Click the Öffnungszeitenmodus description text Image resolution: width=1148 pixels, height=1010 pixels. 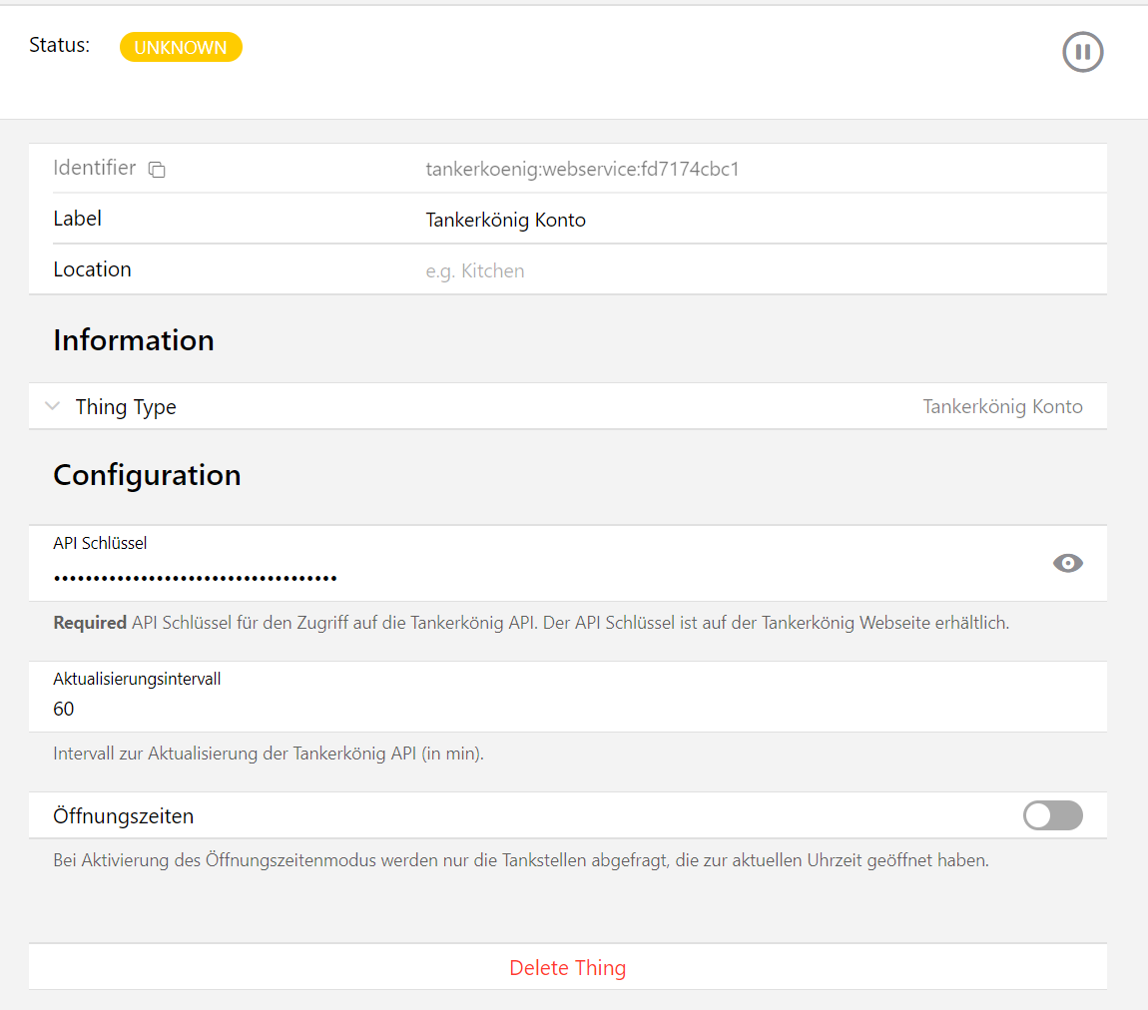click(521, 860)
